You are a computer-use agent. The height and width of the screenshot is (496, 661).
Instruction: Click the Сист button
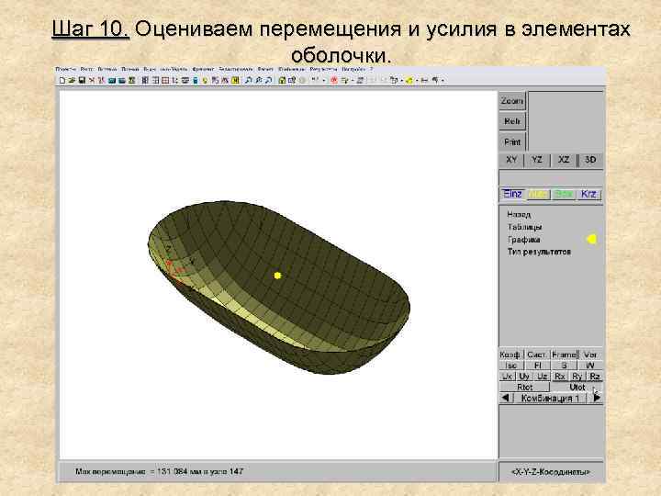(536, 355)
